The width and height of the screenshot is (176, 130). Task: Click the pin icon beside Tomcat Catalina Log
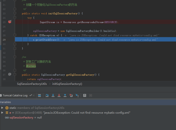[31, 96]
